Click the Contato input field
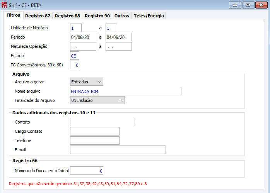Screen dimensions: 270x193 point(103,122)
